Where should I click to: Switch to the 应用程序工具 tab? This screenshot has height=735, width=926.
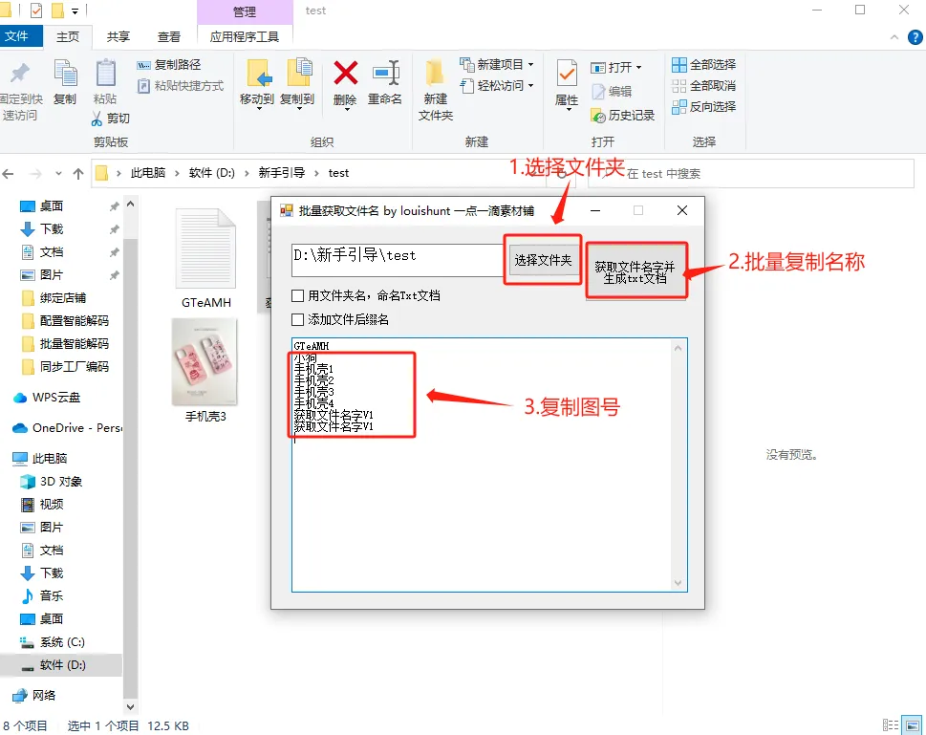(x=245, y=36)
